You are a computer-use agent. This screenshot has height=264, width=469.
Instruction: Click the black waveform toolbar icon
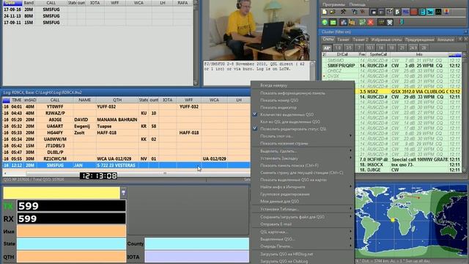point(438,12)
